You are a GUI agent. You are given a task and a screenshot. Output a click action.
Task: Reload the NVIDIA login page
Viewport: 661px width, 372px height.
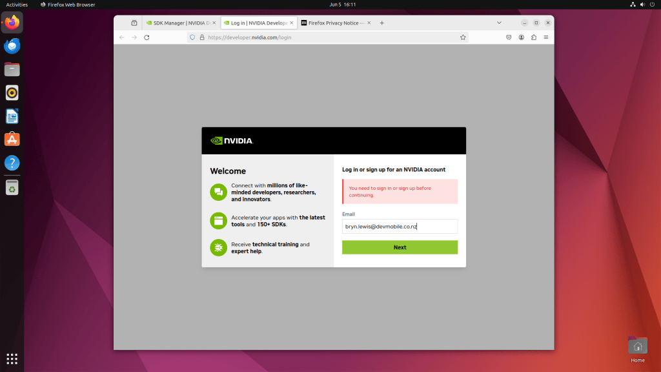pos(147,37)
